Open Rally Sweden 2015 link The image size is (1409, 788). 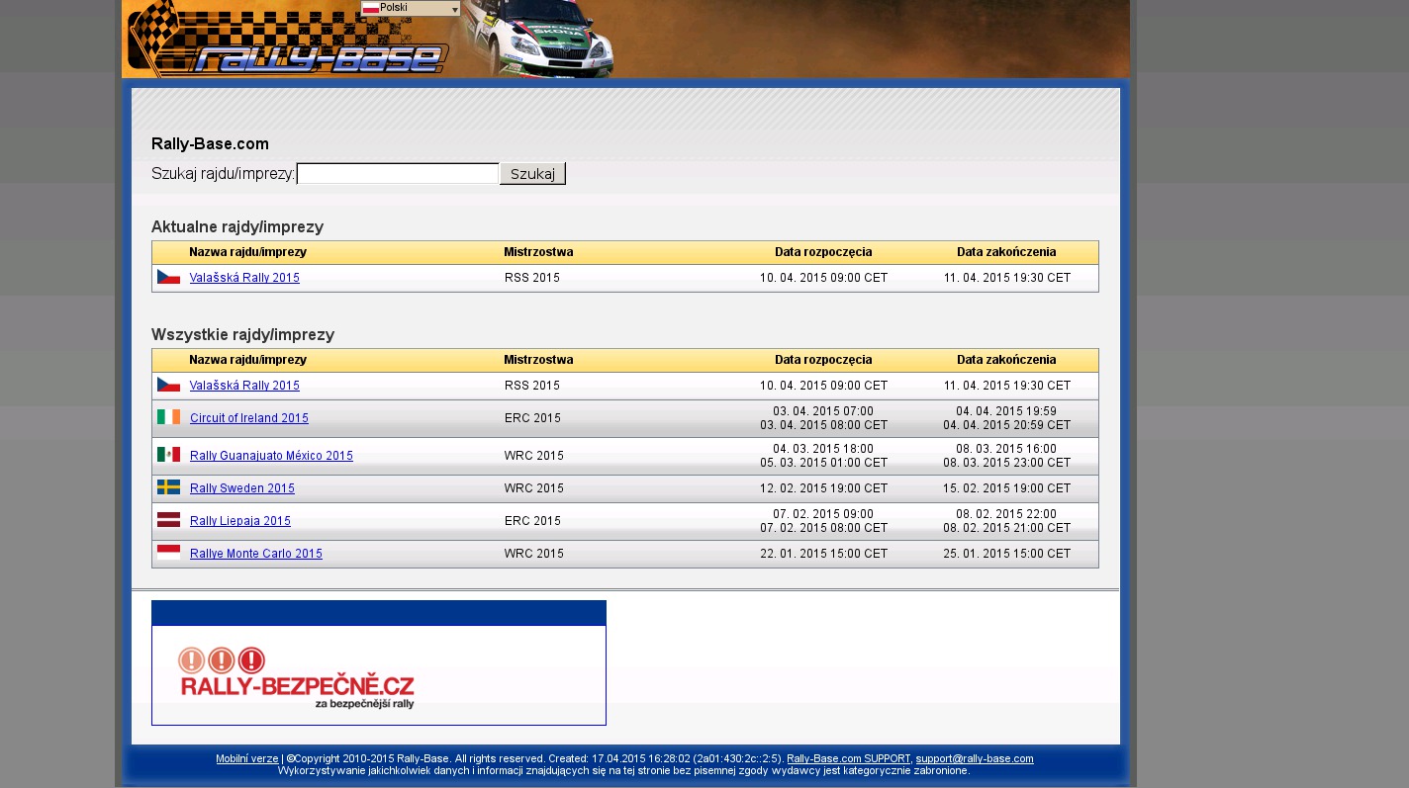coord(242,488)
